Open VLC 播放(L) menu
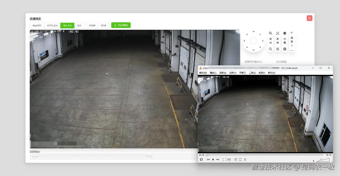Viewport: 340px width, 176px height. click(213, 73)
